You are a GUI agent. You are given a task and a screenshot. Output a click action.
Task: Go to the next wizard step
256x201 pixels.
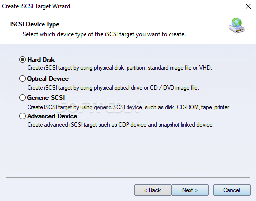pyautogui.click(x=190, y=190)
